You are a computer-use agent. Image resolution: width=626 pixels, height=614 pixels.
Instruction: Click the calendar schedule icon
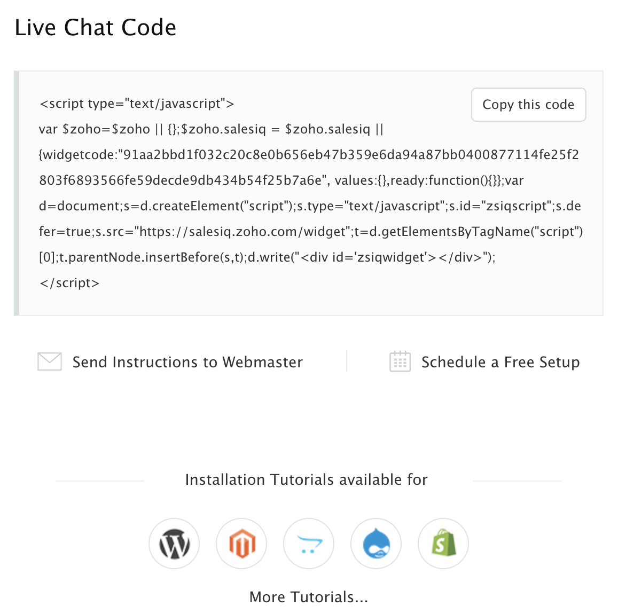400,361
